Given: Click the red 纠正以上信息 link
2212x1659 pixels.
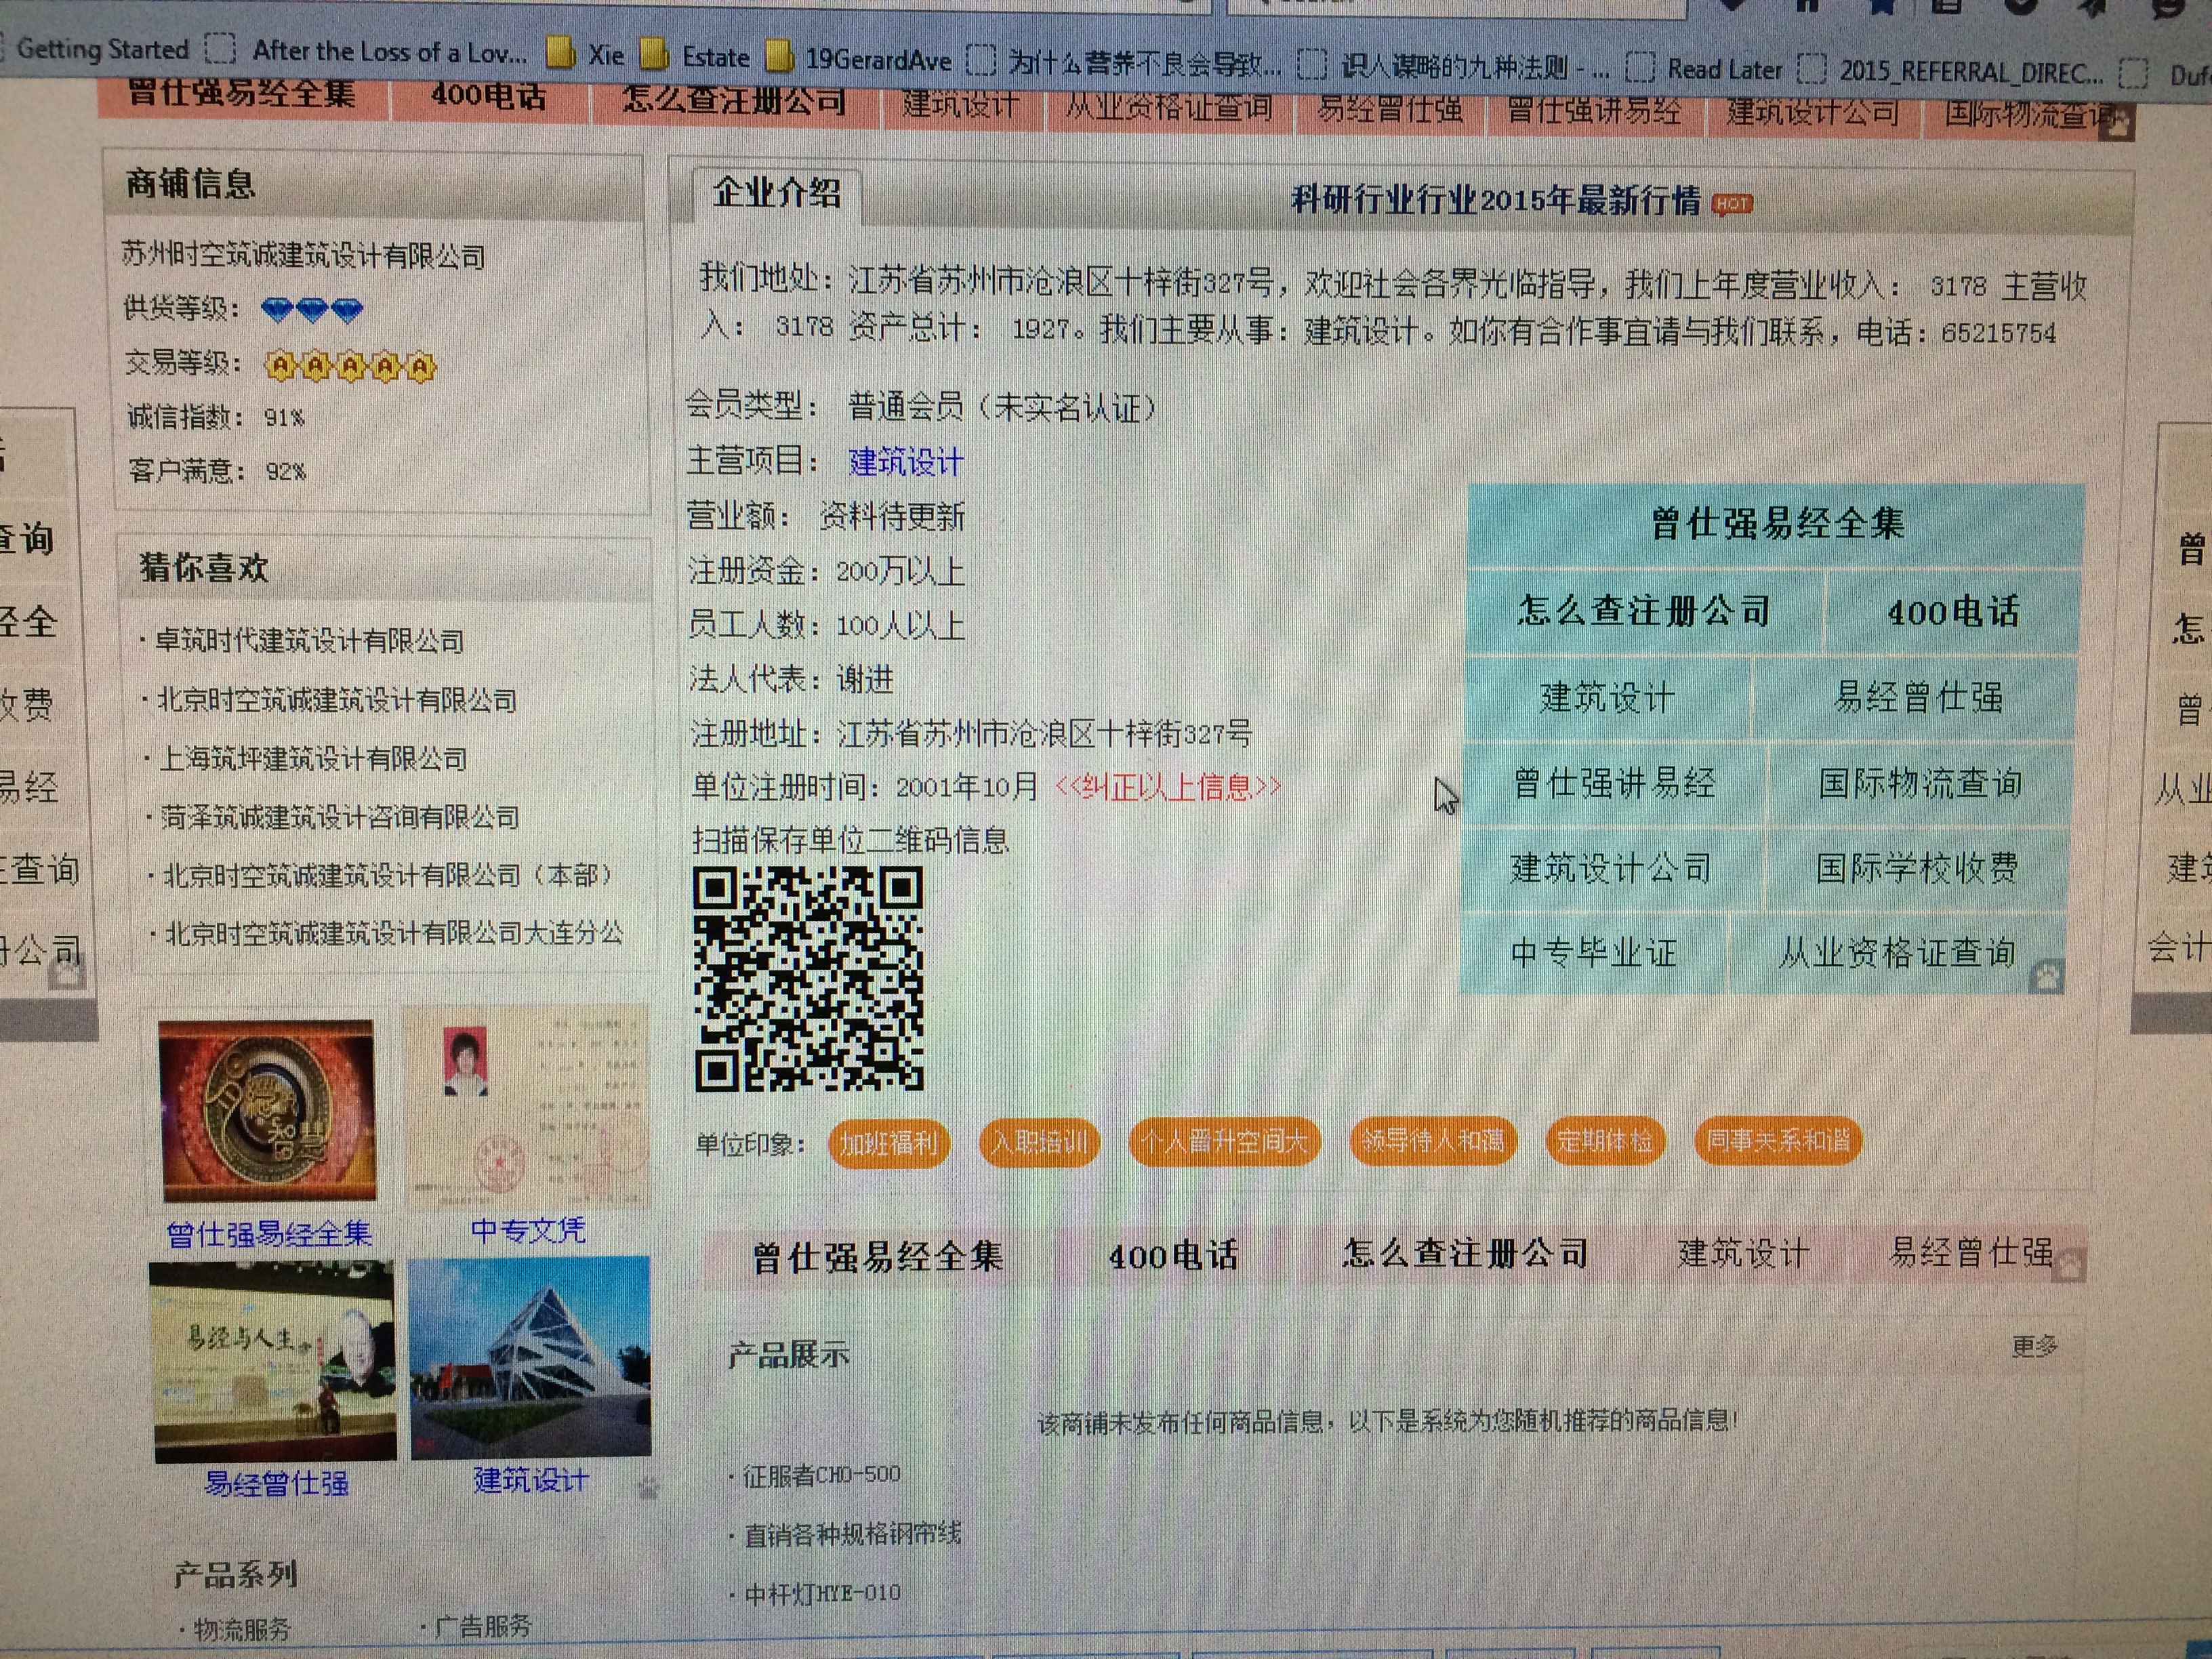Looking at the screenshot, I should click(1167, 787).
